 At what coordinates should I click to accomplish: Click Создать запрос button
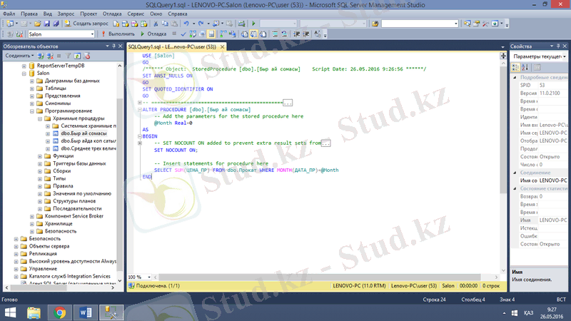point(86,24)
